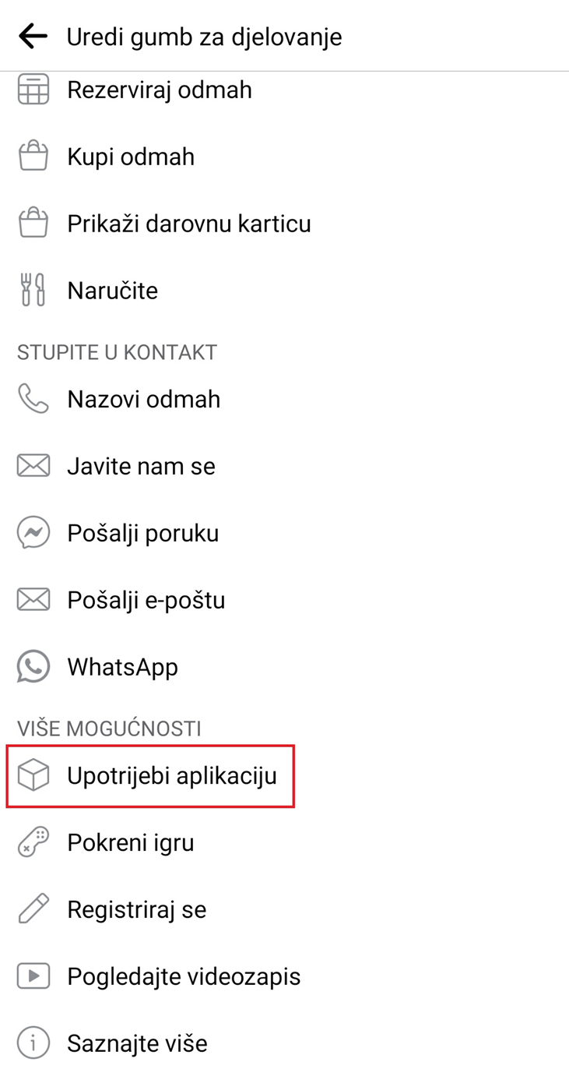Screen dimensions: 569x1076
Task: Click the info circle icon
Action: pyautogui.click(x=33, y=1043)
